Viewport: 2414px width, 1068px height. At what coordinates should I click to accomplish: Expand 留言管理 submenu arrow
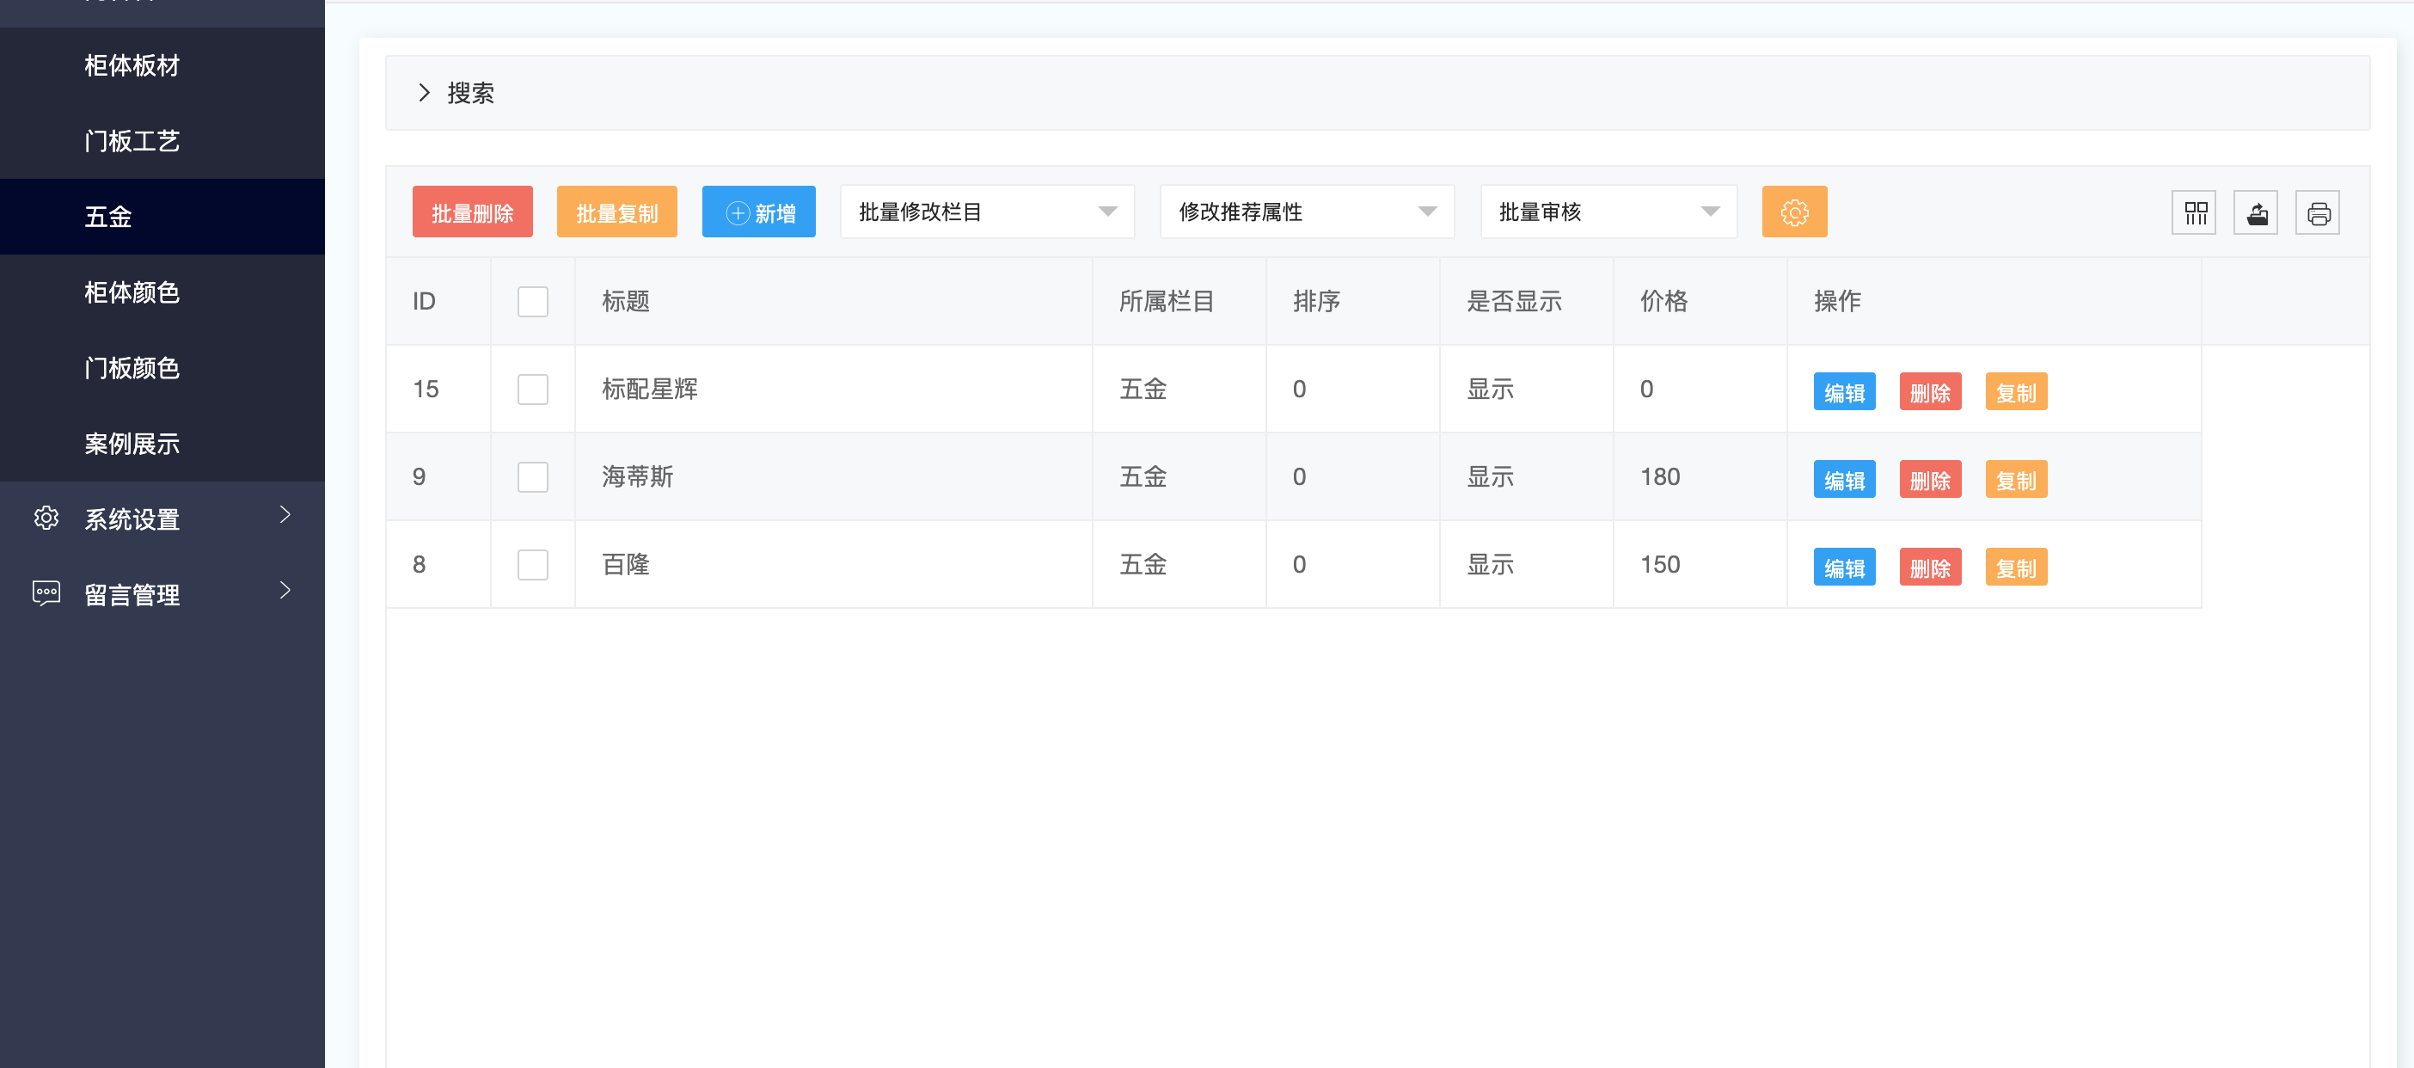pyautogui.click(x=285, y=590)
